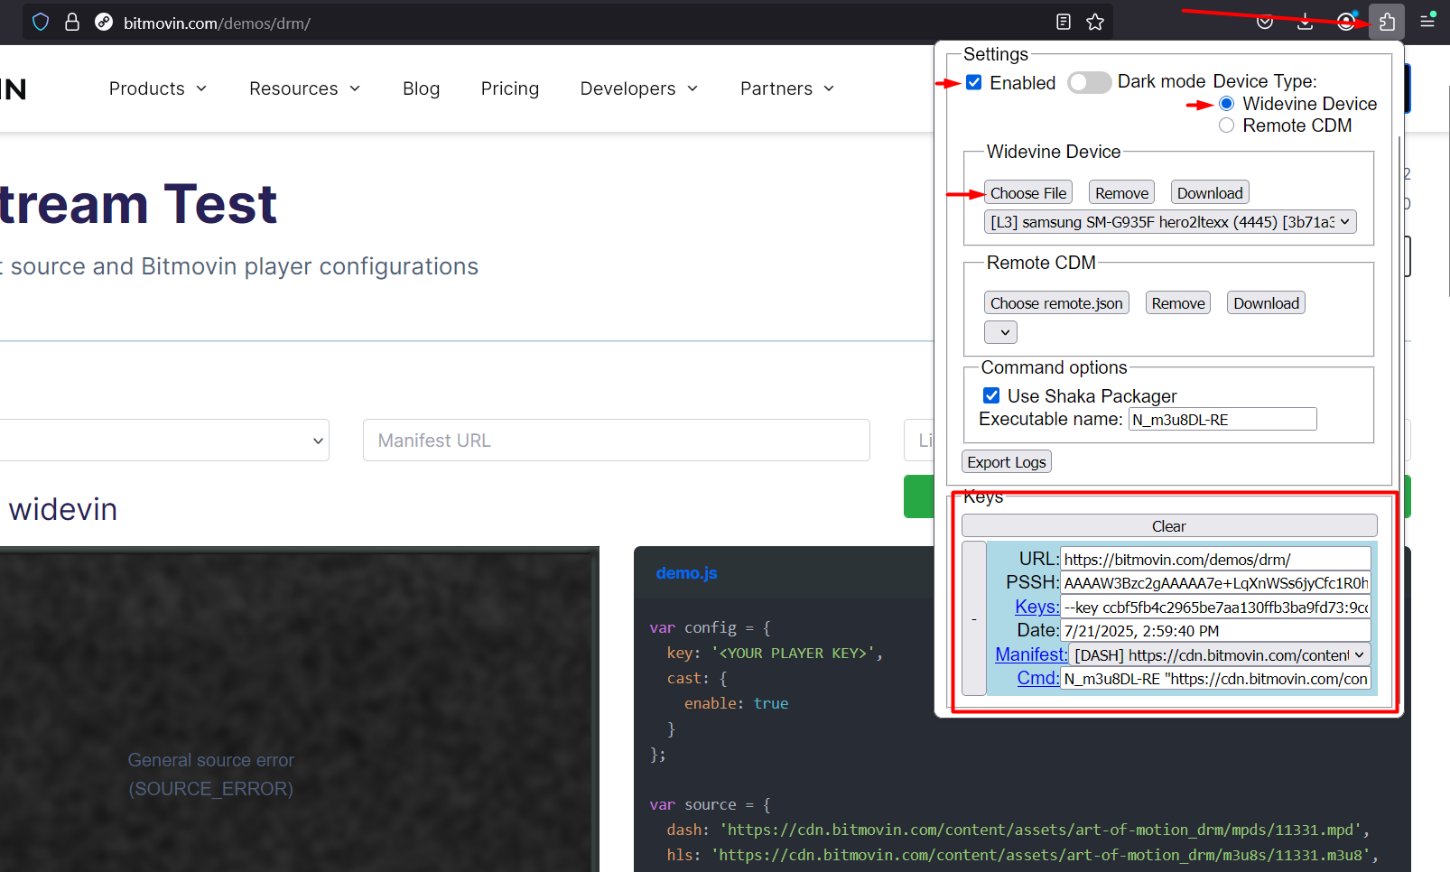Click the demo.js code tab label
The height and width of the screenshot is (872, 1450).
686,573
